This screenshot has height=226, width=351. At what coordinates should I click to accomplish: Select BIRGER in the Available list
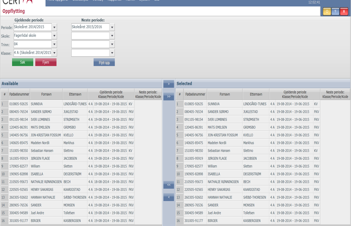(x=35, y=221)
